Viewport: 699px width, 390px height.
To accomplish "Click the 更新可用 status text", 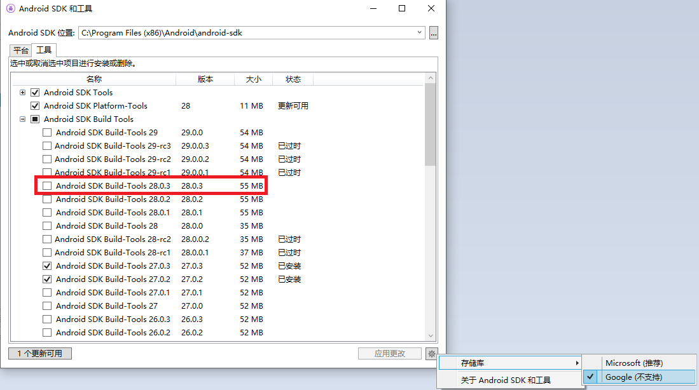I will [293, 106].
